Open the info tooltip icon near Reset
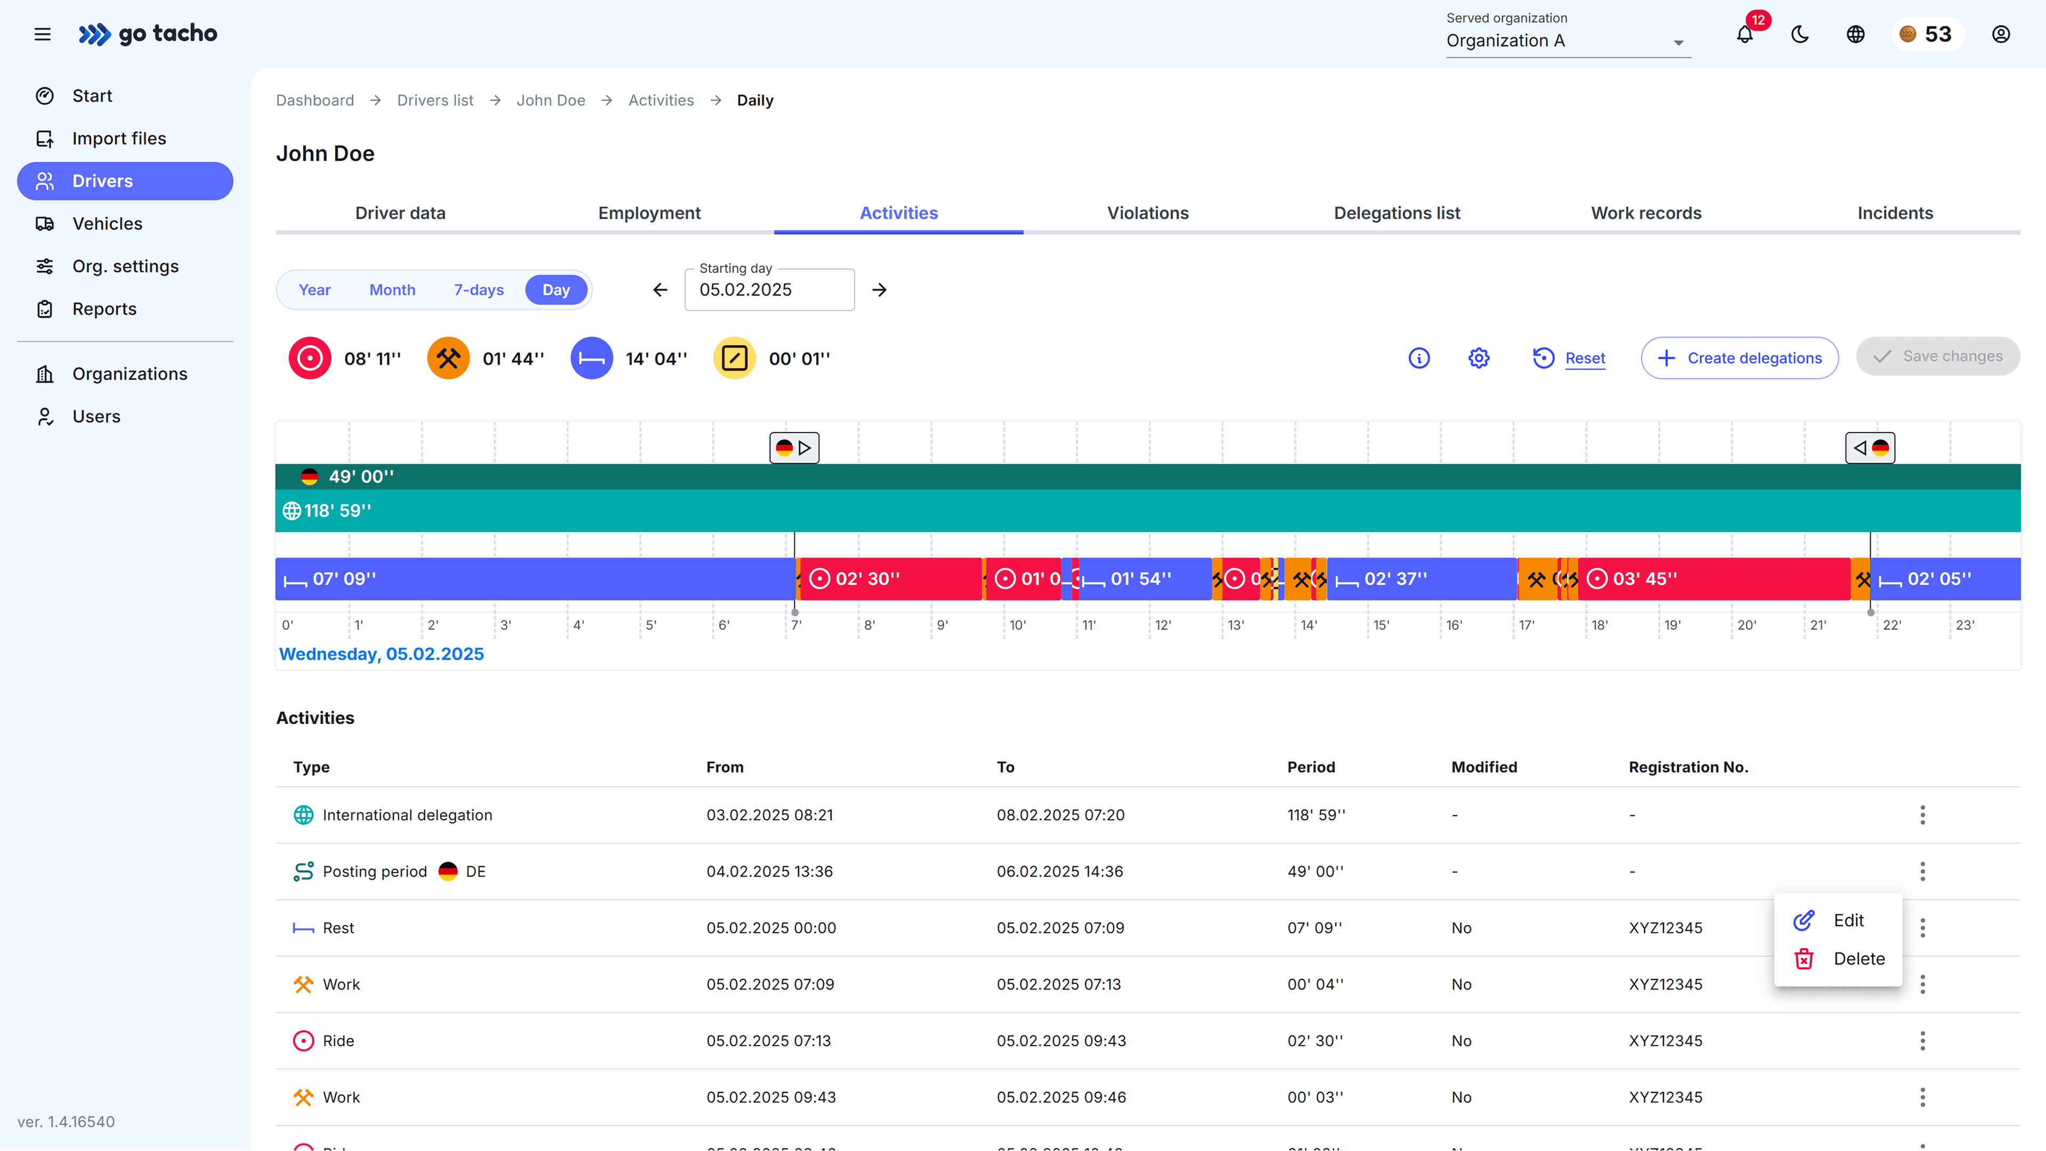This screenshot has height=1151, width=2046. (1419, 358)
